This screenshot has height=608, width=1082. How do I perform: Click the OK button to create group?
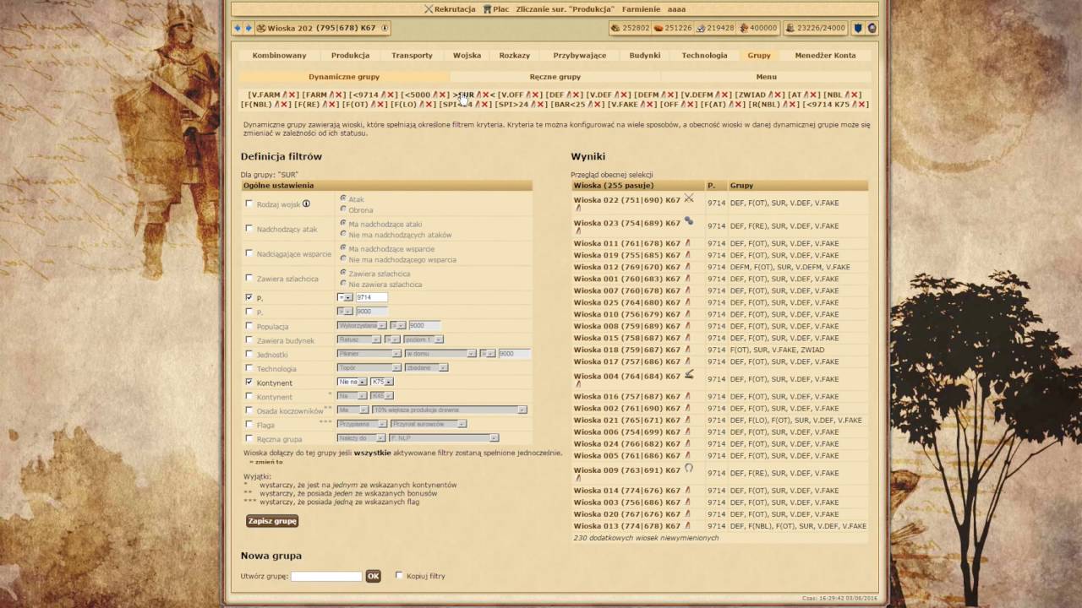pyautogui.click(x=373, y=576)
